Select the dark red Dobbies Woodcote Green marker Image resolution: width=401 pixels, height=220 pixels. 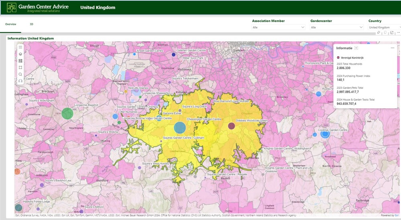point(231,126)
